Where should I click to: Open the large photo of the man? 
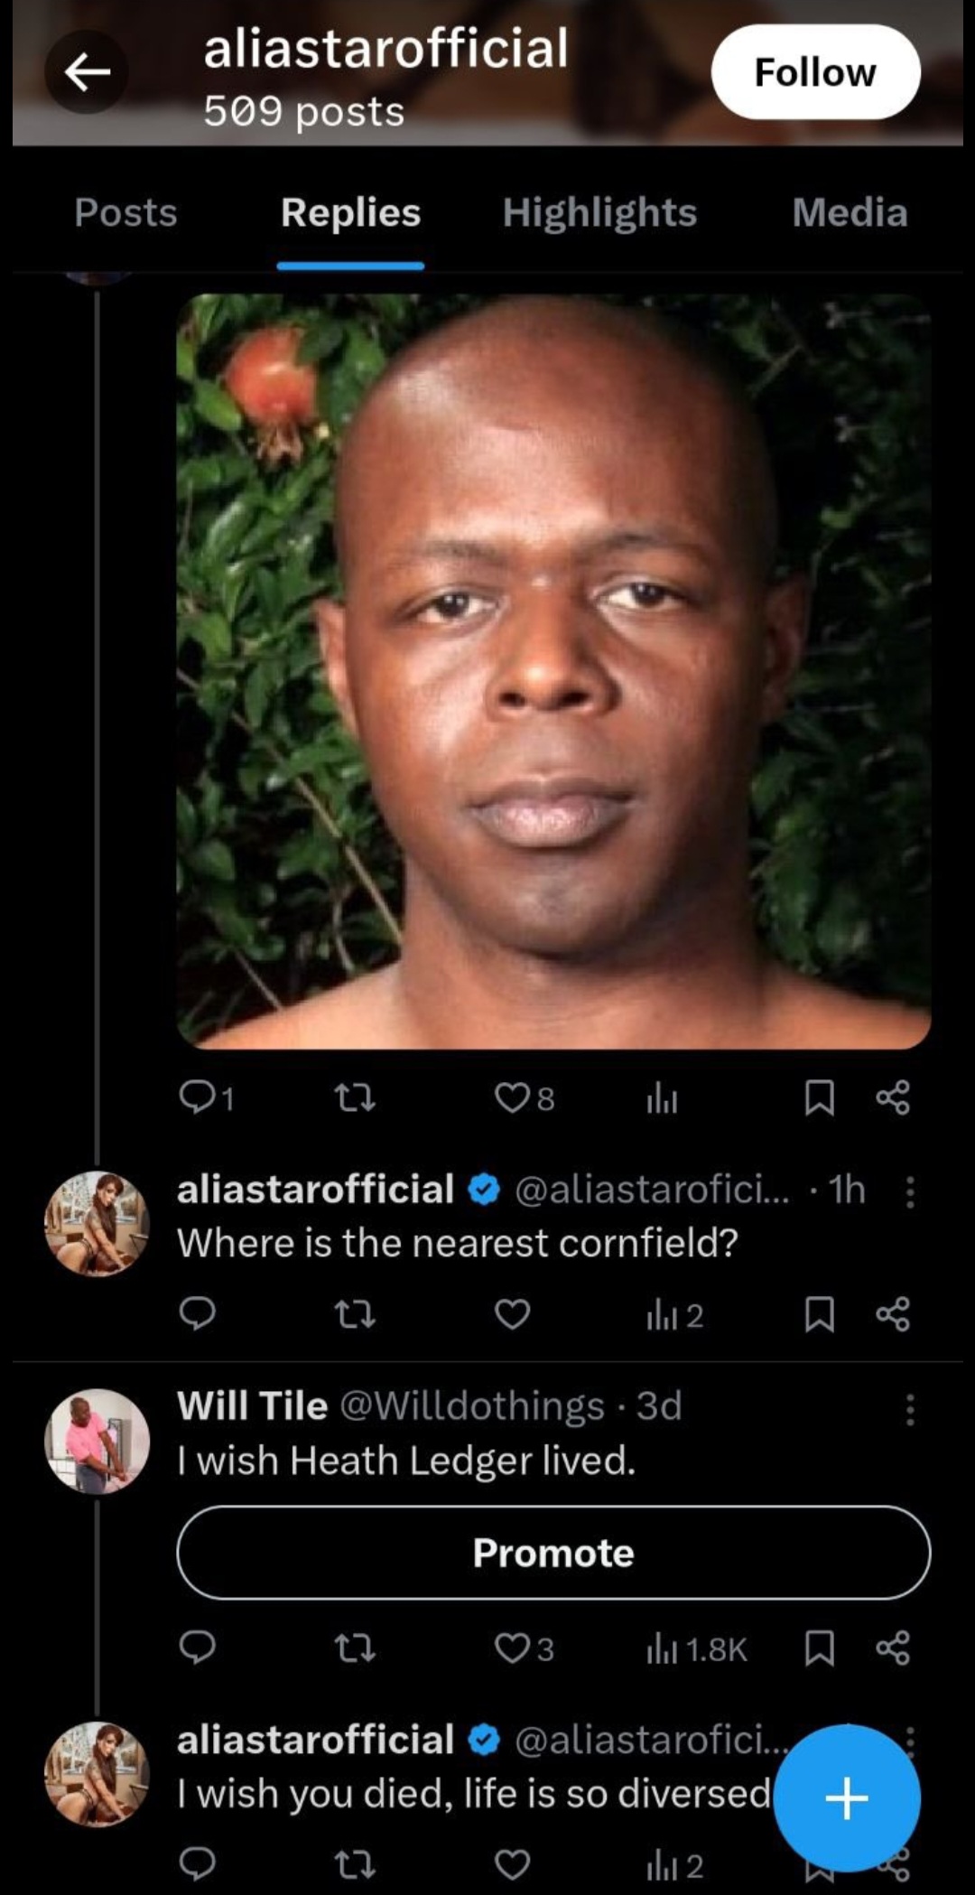pos(553,670)
